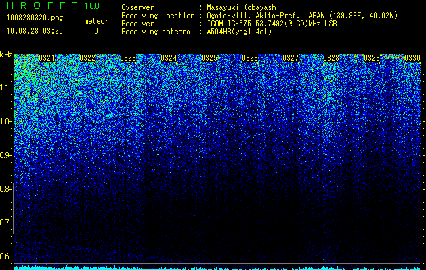426x270 pixels.
Task: Click the 0324 time marker
Action: coord(169,58)
